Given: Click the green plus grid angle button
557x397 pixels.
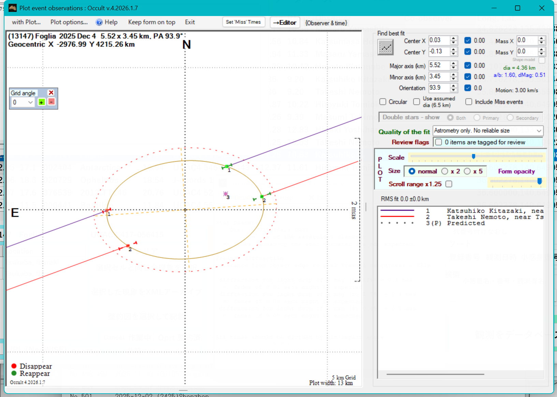Looking at the screenshot, I should [x=41, y=102].
